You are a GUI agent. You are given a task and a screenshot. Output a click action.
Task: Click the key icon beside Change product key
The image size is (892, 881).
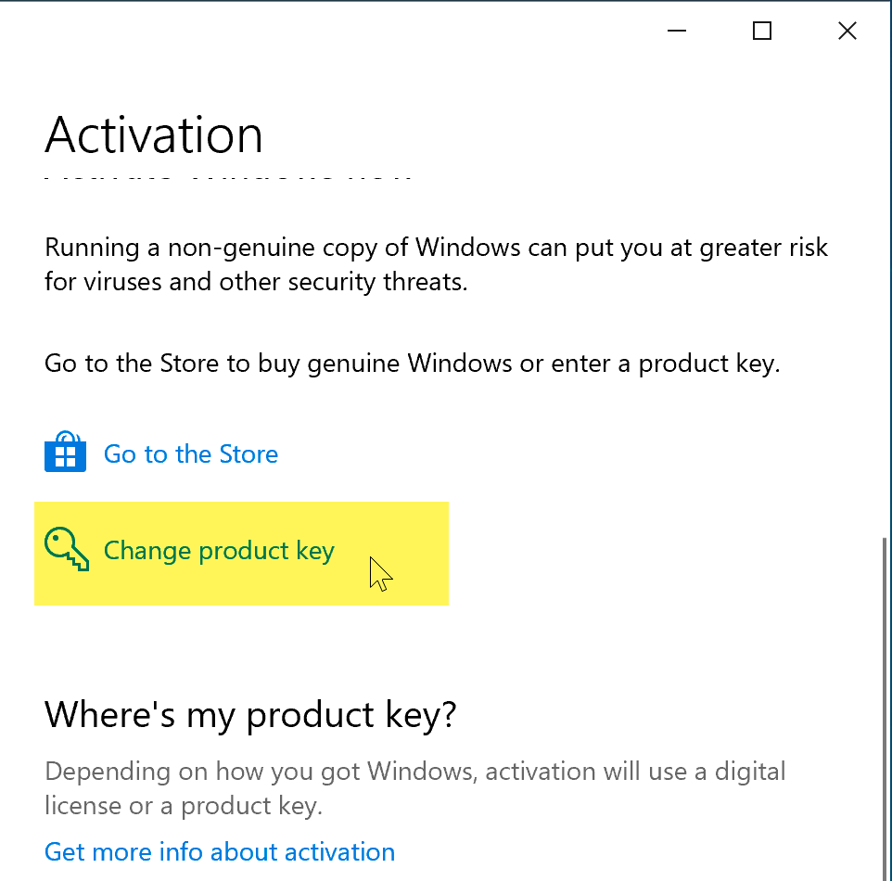pyautogui.click(x=66, y=551)
